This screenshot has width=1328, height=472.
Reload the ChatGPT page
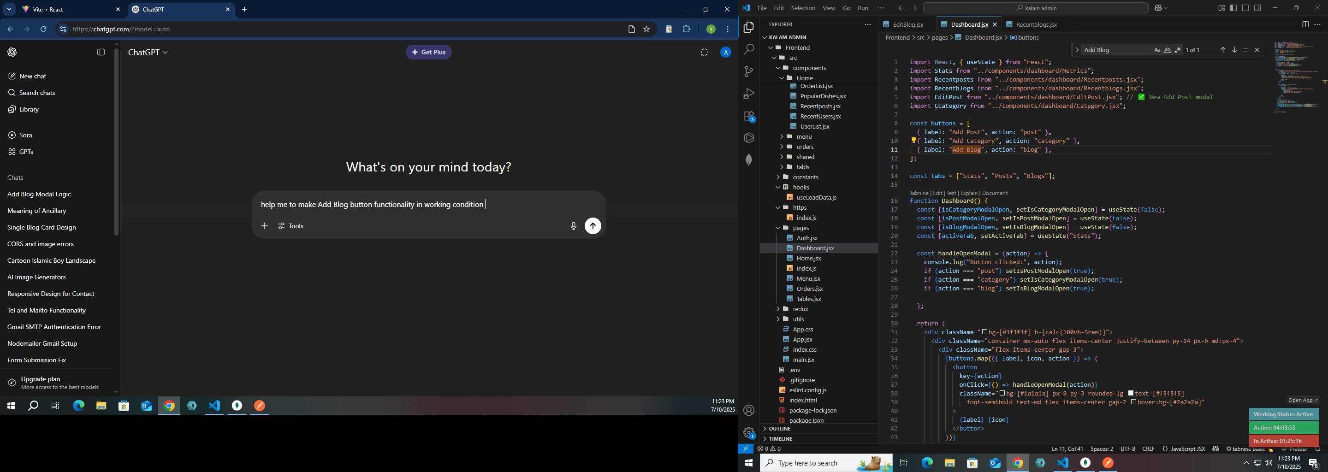[x=44, y=29]
